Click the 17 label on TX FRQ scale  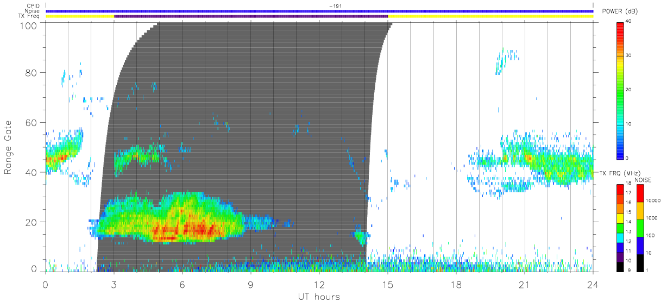click(x=628, y=193)
